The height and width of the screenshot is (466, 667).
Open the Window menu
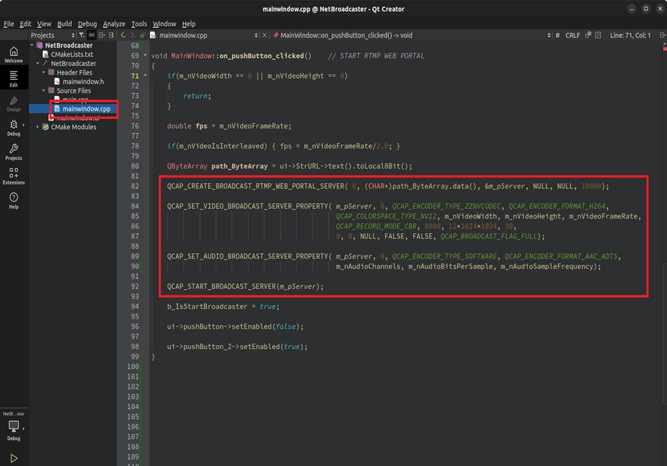[164, 24]
